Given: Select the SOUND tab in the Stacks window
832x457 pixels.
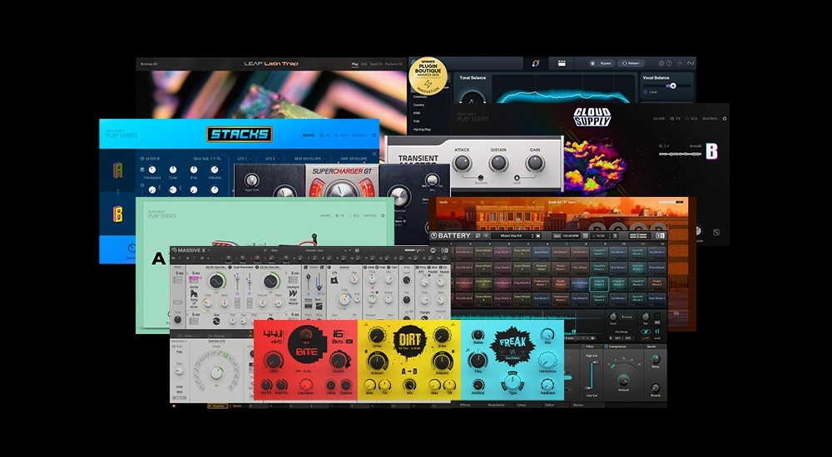Looking at the screenshot, I should pos(309,135).
